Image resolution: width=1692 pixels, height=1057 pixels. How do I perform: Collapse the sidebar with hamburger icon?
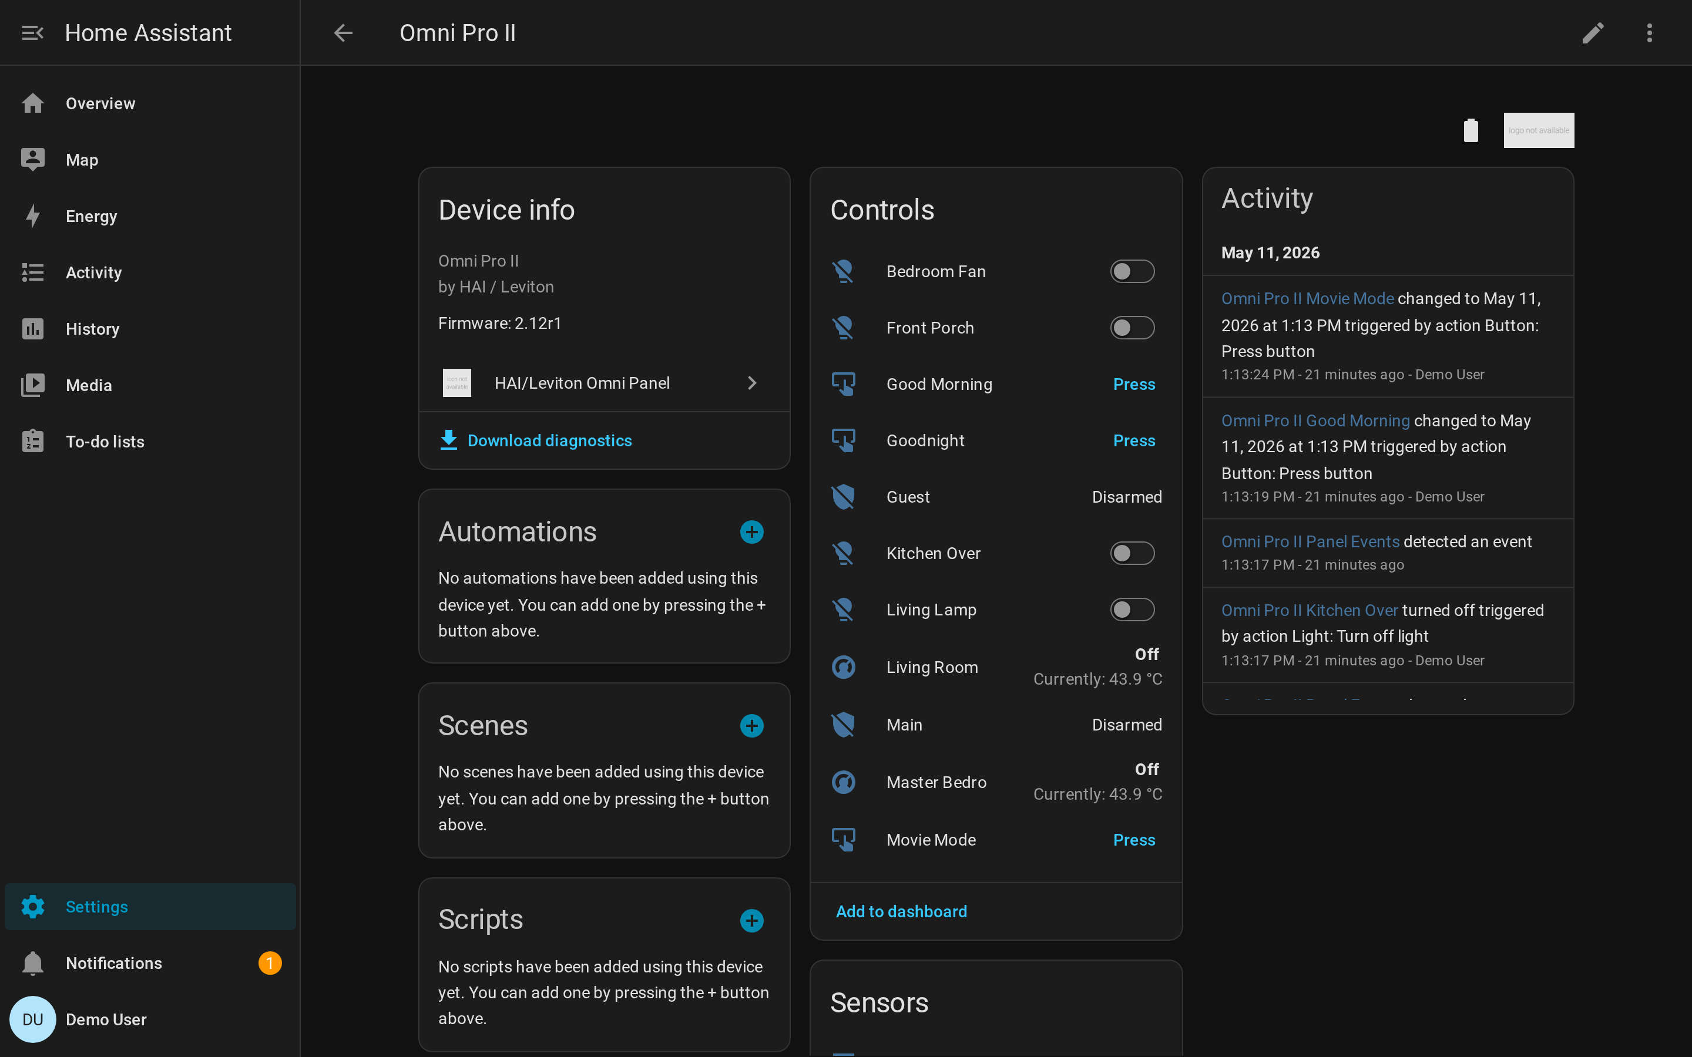(x=32, y=33)
